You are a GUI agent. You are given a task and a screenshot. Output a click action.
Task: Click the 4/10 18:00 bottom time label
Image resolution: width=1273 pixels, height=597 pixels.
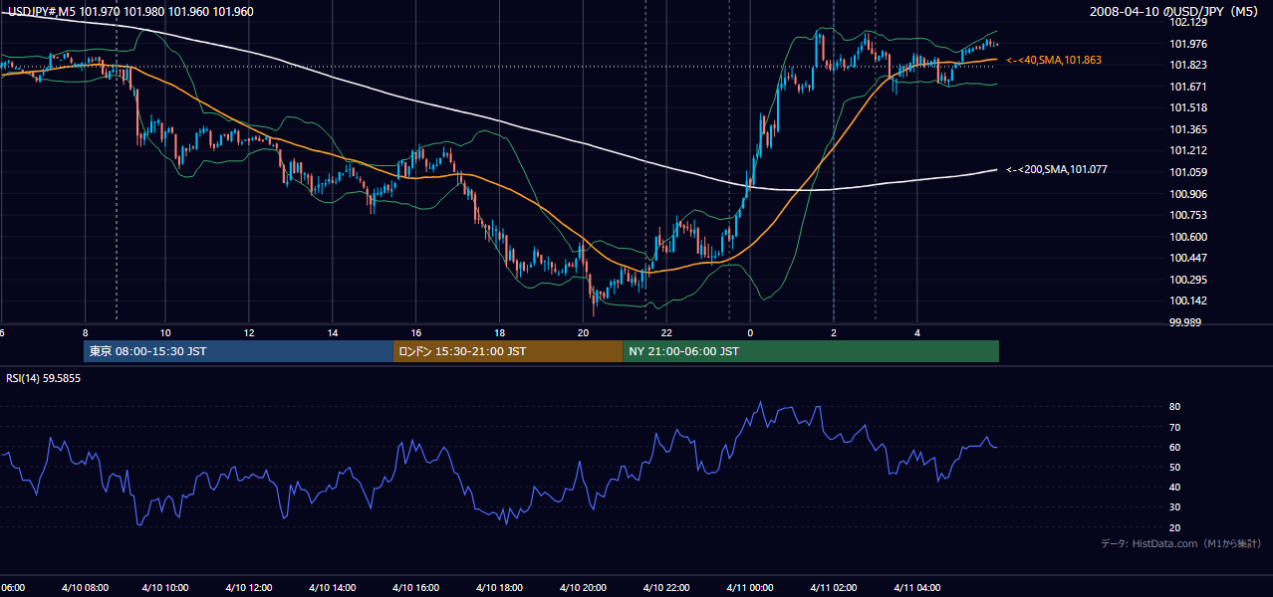[x=498, y=587]
